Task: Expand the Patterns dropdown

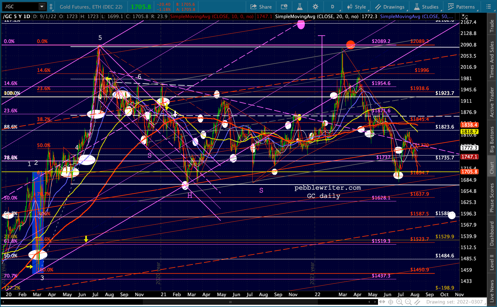Action: pos(461,7)
